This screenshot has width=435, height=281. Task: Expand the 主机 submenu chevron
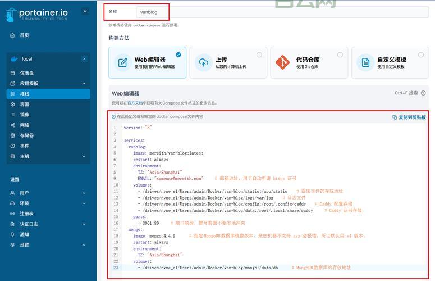[x=84, y=156]
